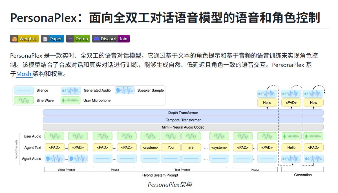The image size is (338, 193).
Task: Click the Silence legend swatch
Action: pos(24,91)
